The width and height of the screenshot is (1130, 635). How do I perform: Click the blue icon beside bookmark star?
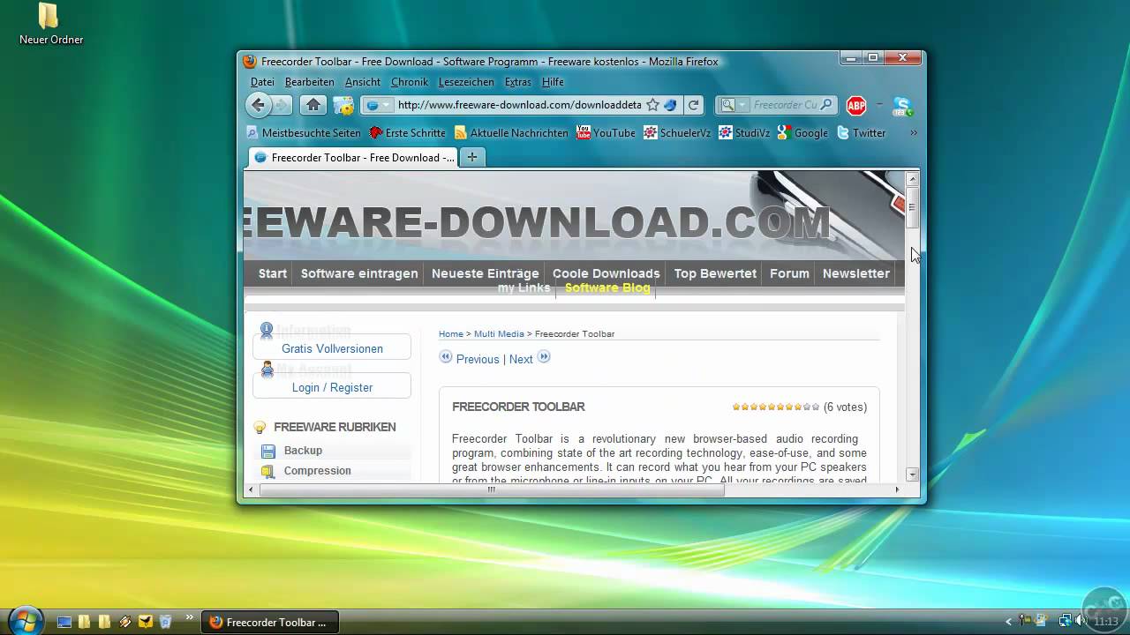[670, 105]
